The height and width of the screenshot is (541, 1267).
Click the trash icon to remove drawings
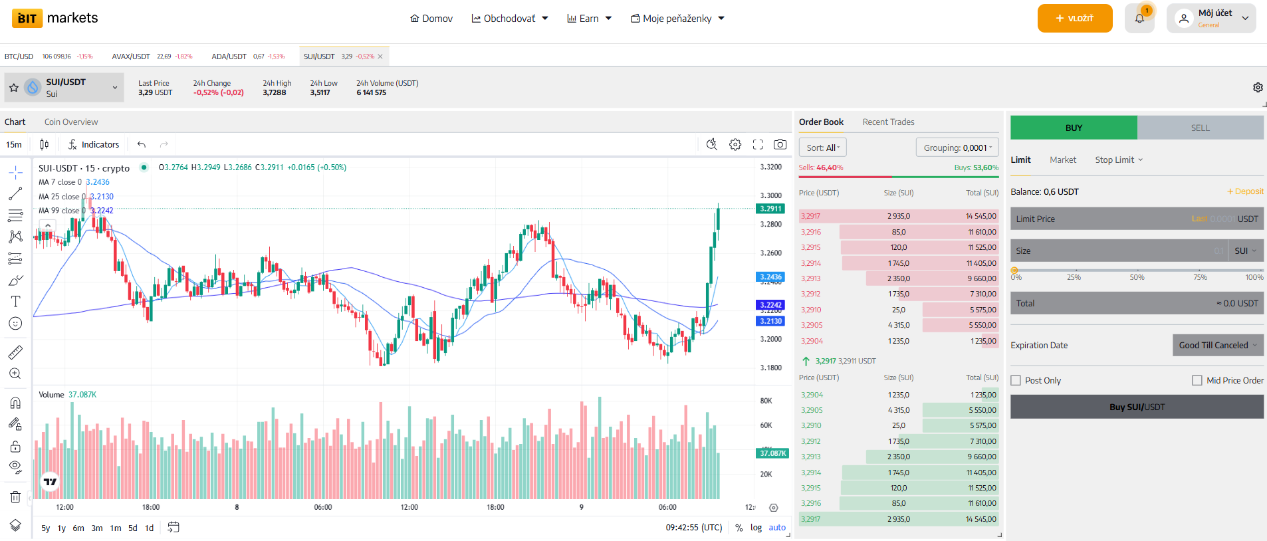click(15, 497)
